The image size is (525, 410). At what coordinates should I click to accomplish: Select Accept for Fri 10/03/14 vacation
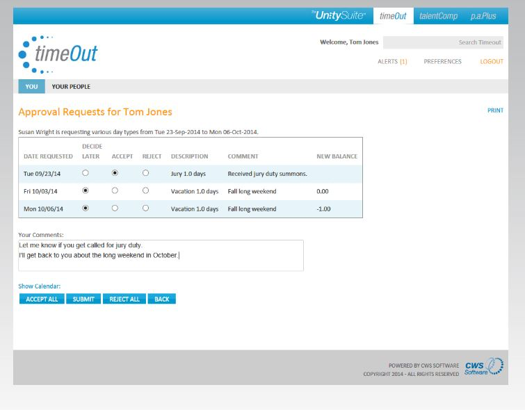pos(115,190)
